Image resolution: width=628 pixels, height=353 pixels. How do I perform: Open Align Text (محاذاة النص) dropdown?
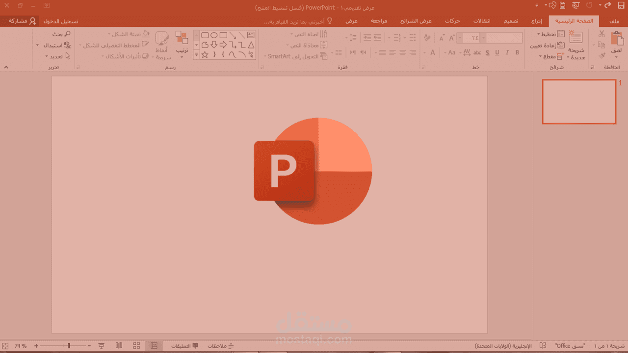click(306, 45)
